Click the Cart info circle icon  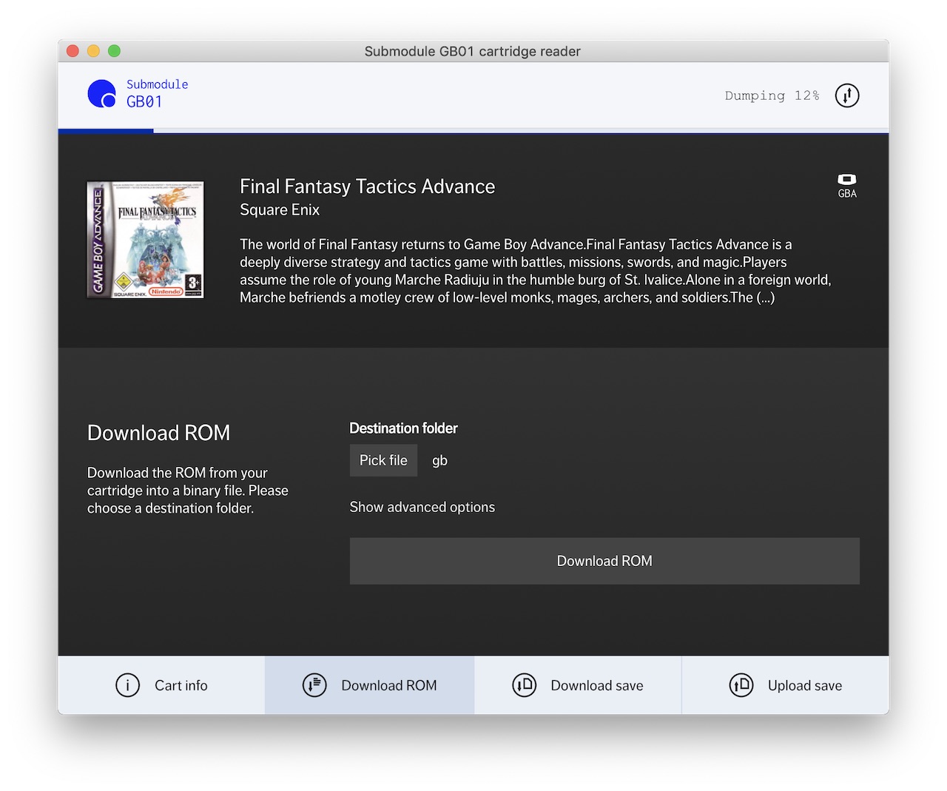point(127,685)
